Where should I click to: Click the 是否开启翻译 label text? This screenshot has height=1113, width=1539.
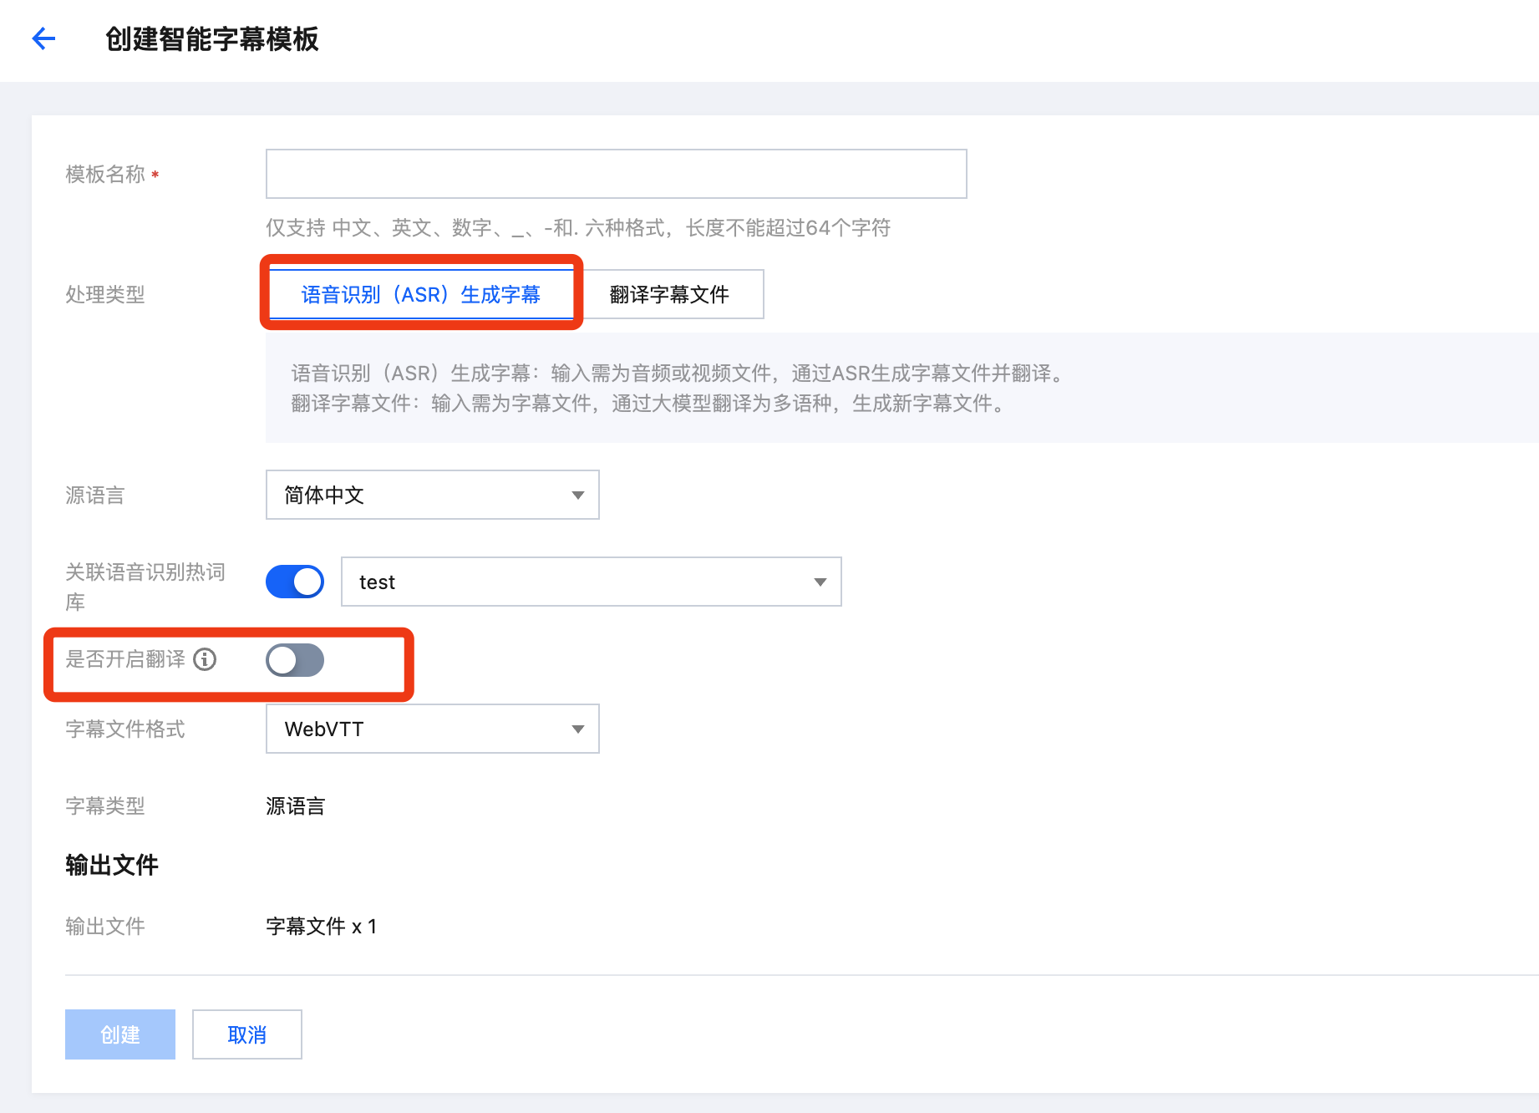click(x=125, y=659)
